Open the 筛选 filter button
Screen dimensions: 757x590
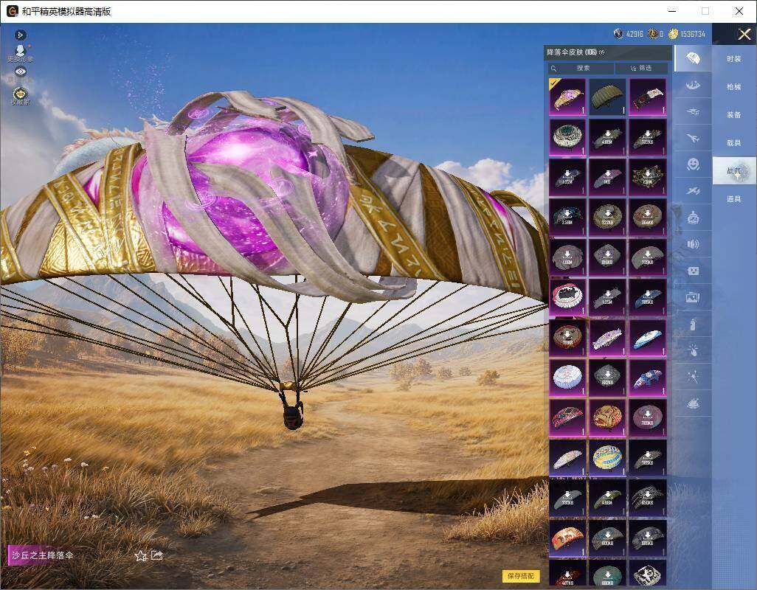(x=642, y=68)
